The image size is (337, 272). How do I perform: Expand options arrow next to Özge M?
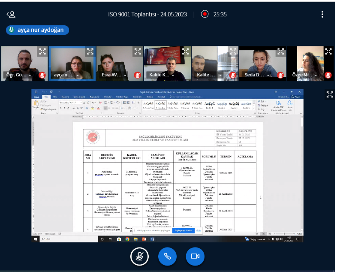(316, 75)
